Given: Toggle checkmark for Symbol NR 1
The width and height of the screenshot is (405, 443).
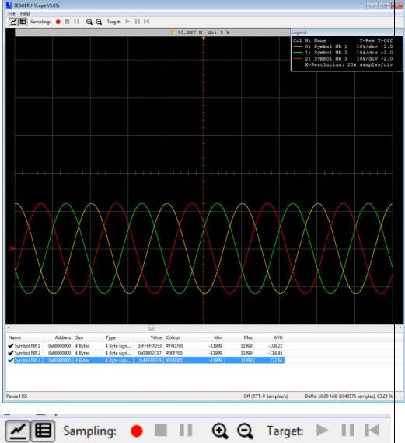Looking at the screenshot, I should [x=11, y=345].
